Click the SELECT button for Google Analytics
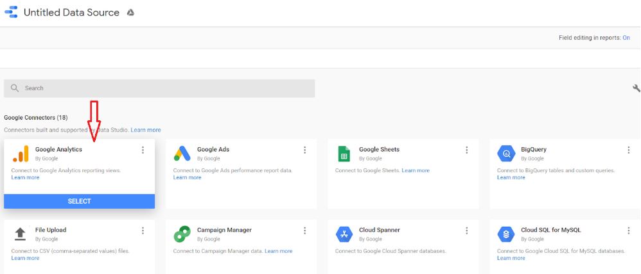 click(x=79, y=201)
